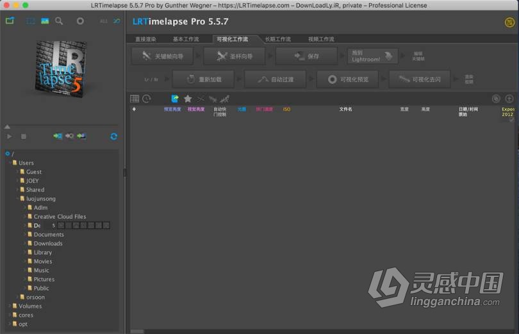Expand the Guest folder
Viewport: 519px width, 334px height.
17,172
